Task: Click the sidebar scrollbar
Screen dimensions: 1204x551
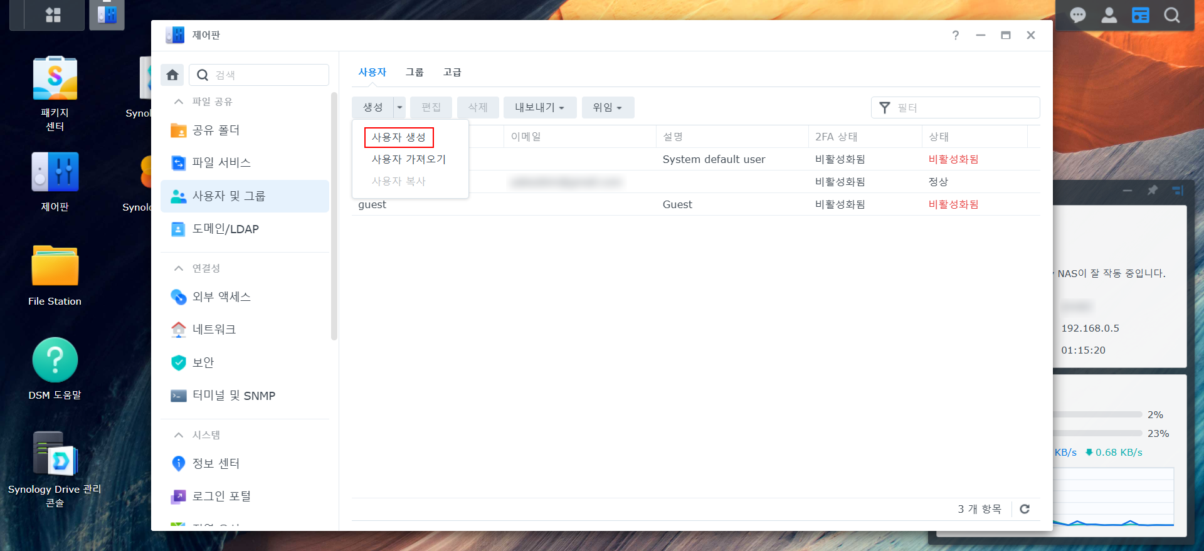Action: tap(334, 216)
